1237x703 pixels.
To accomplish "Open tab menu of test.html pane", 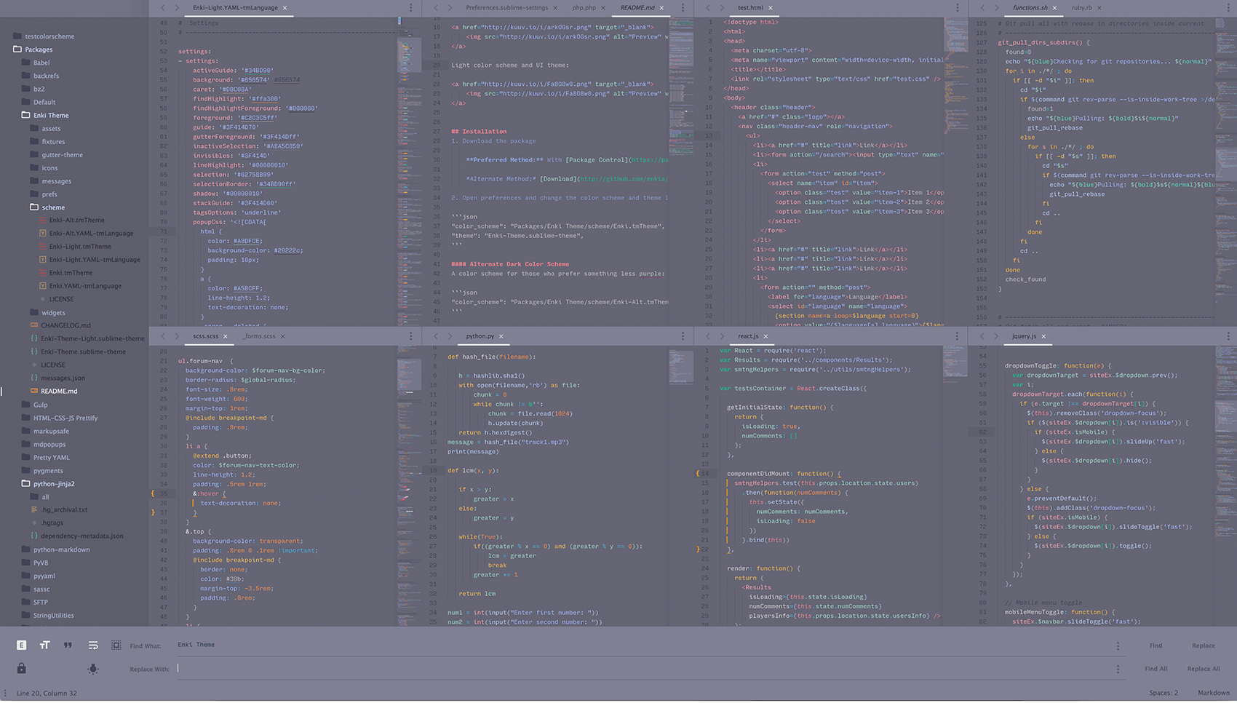I will (x=957, y=8).
